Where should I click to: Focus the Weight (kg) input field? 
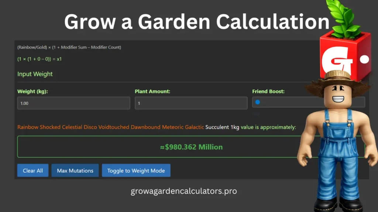(x=73, y=103)
